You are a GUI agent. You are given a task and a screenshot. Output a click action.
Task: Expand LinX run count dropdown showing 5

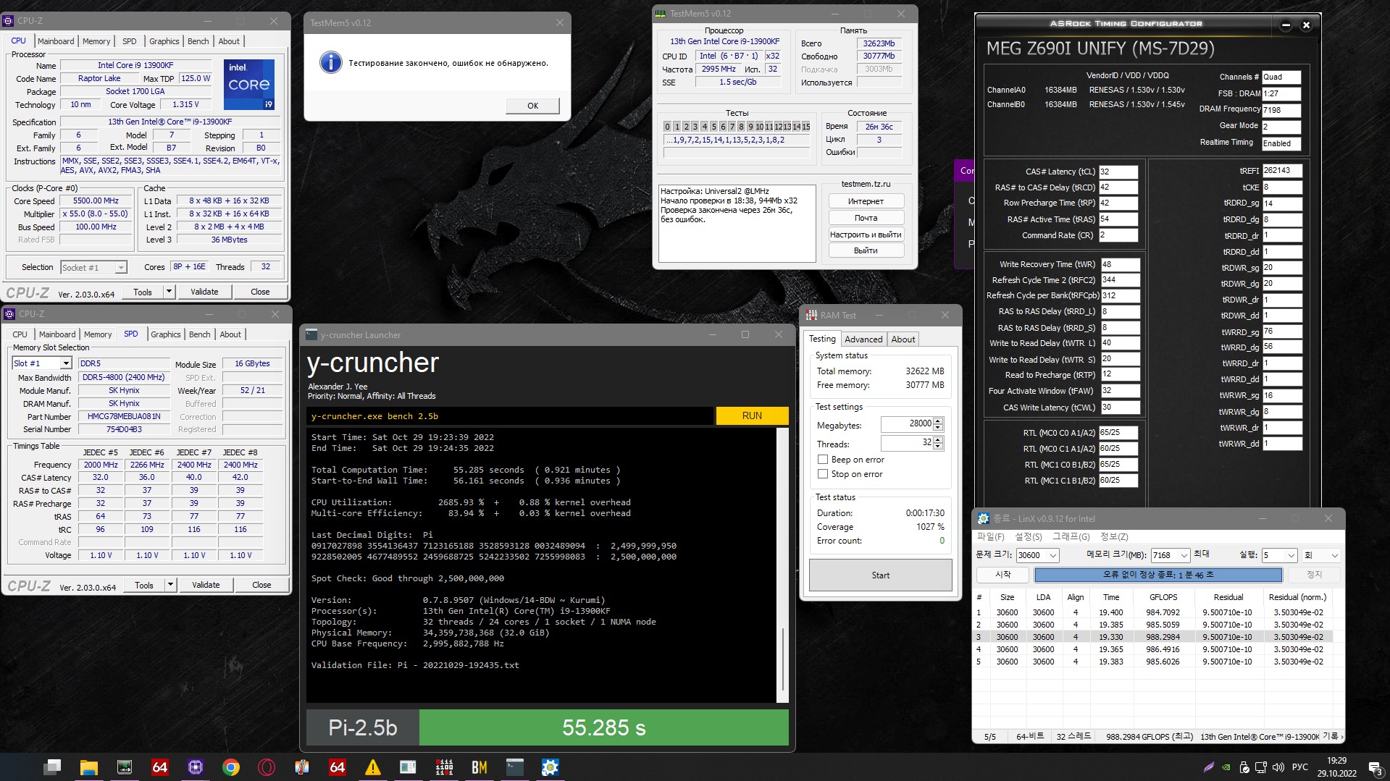pyautogui.click(x=1291, y=555)
